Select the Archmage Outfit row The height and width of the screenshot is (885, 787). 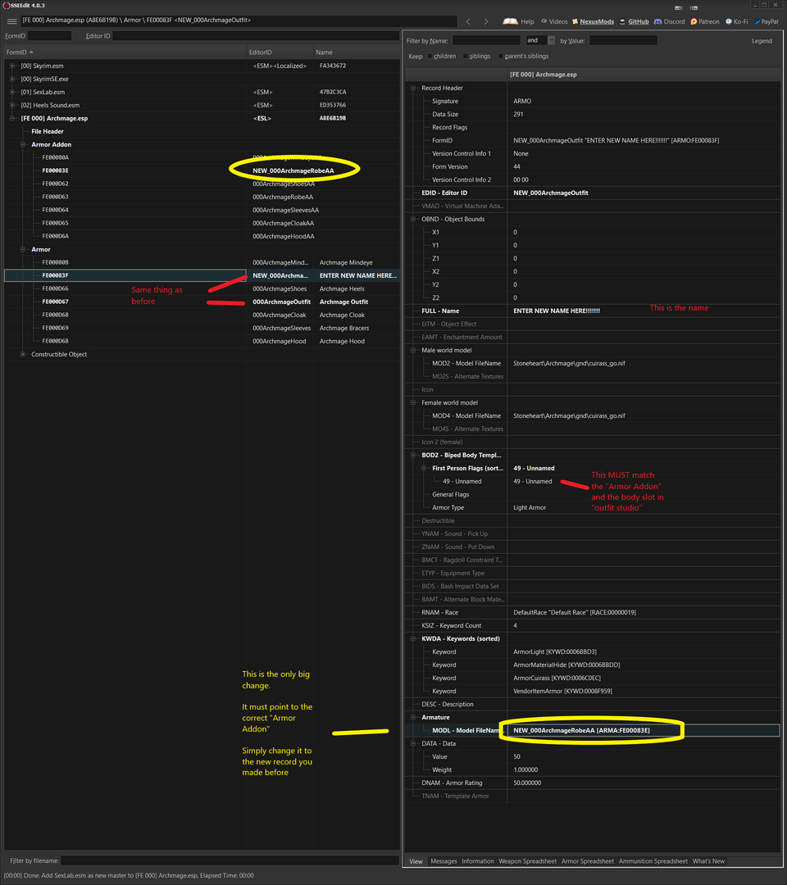(202, 302)
